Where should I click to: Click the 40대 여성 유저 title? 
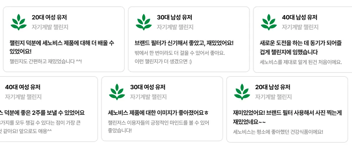tap(23, 87)
